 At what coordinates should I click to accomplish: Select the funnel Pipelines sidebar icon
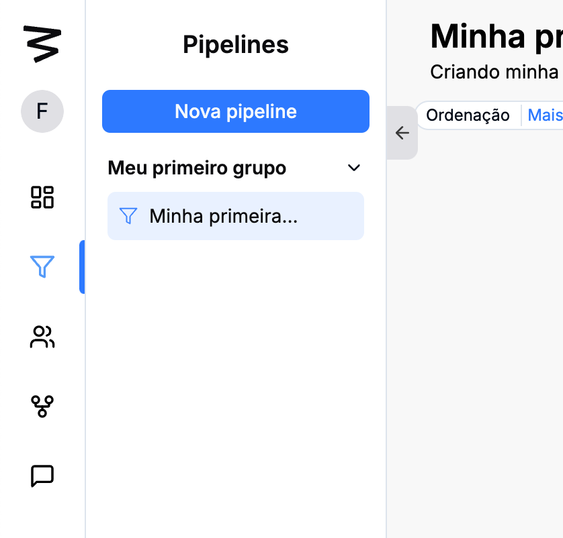[x=42, y=267]
